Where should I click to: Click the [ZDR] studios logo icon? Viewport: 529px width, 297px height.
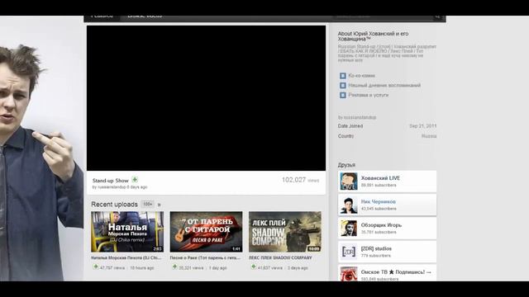point(349,252)
